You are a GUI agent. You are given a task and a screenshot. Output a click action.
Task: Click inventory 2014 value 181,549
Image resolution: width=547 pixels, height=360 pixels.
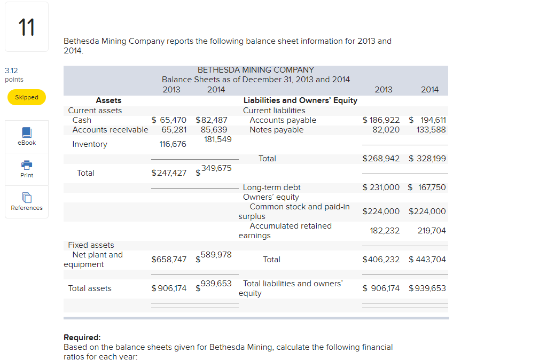[x=218, y=139]
